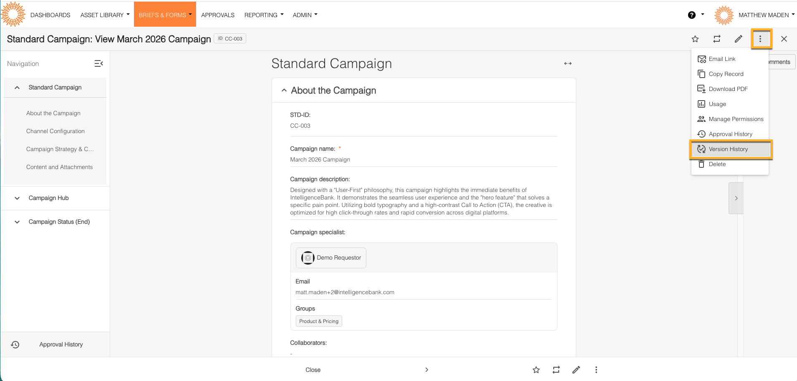Screen dimensions: 797x381
Task: Select Version History from the menu
Action: pos(728,149)
